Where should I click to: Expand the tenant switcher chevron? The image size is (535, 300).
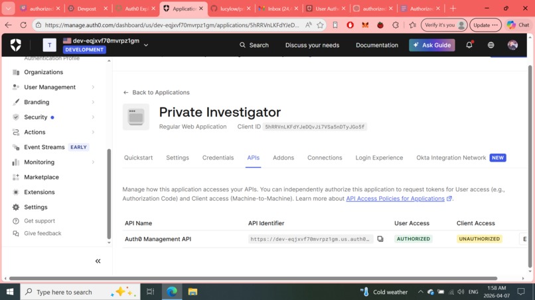[146, 45]
